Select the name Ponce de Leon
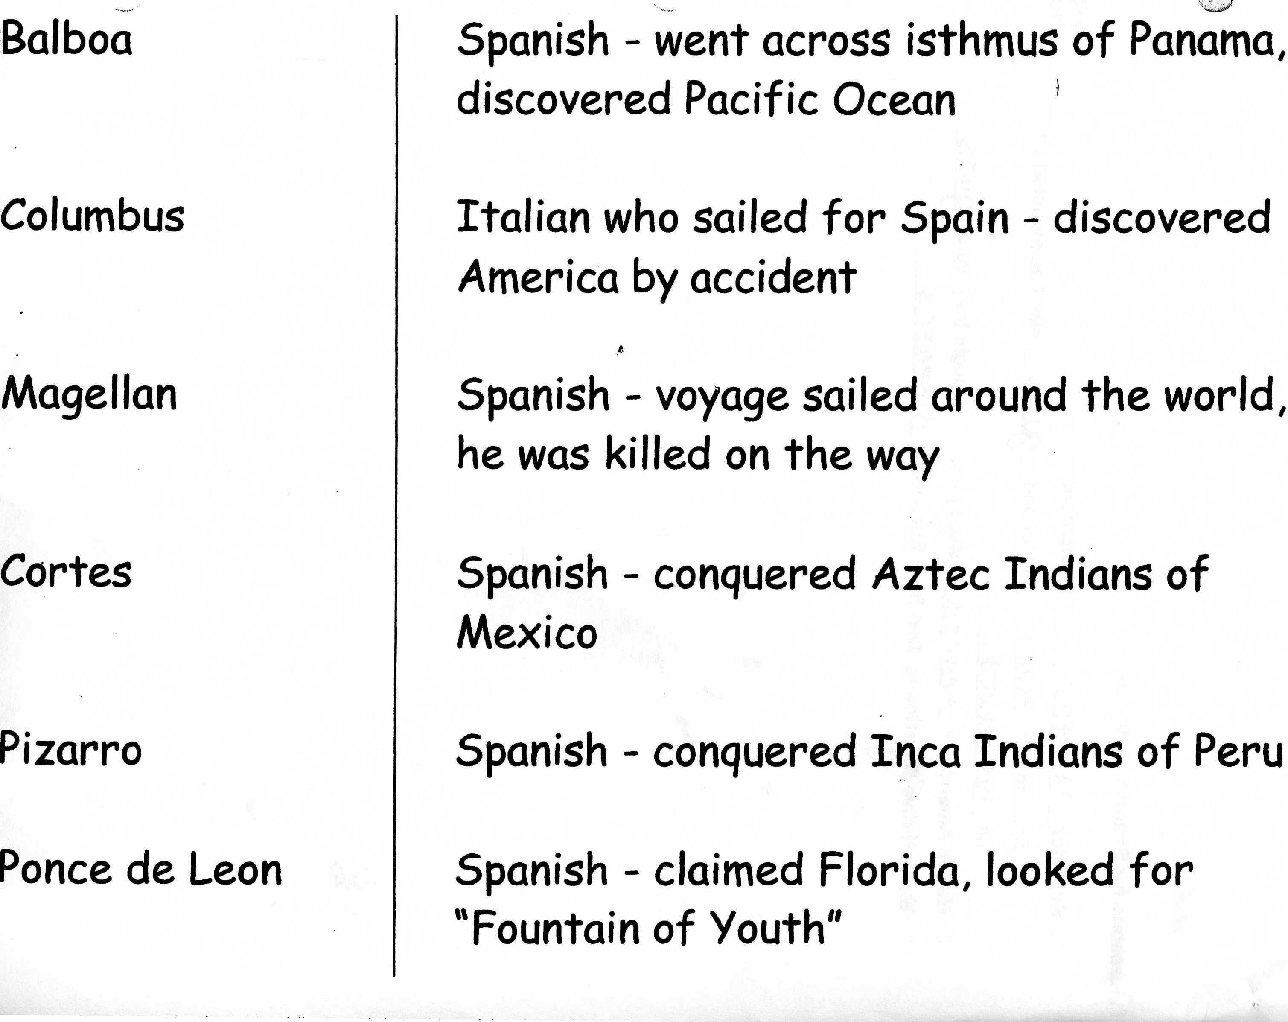Viewport: 1288px width, 1022px height. pyautogui.click(x=140, y=869)
